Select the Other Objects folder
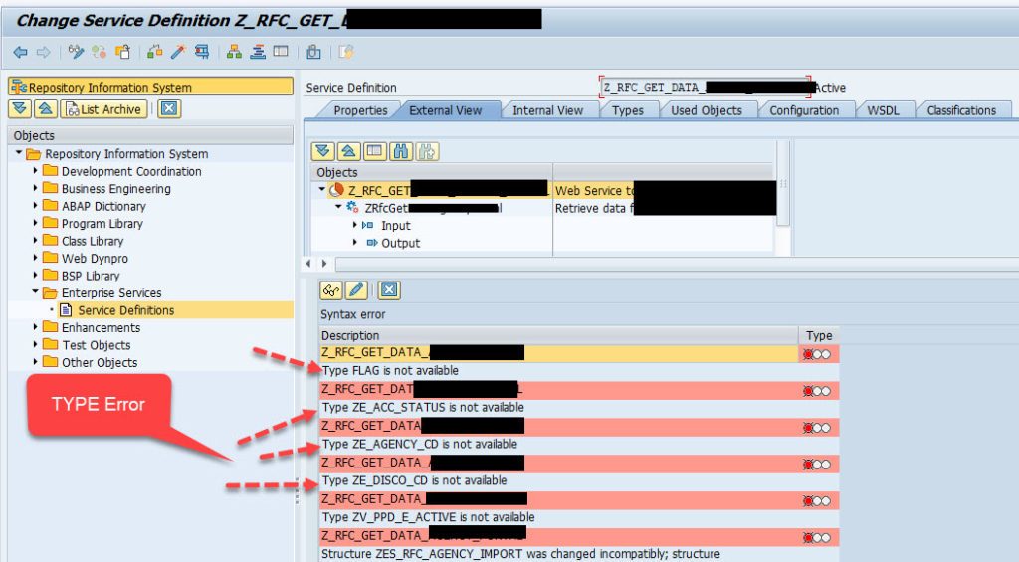1019x562 pixels. (100, 362)
